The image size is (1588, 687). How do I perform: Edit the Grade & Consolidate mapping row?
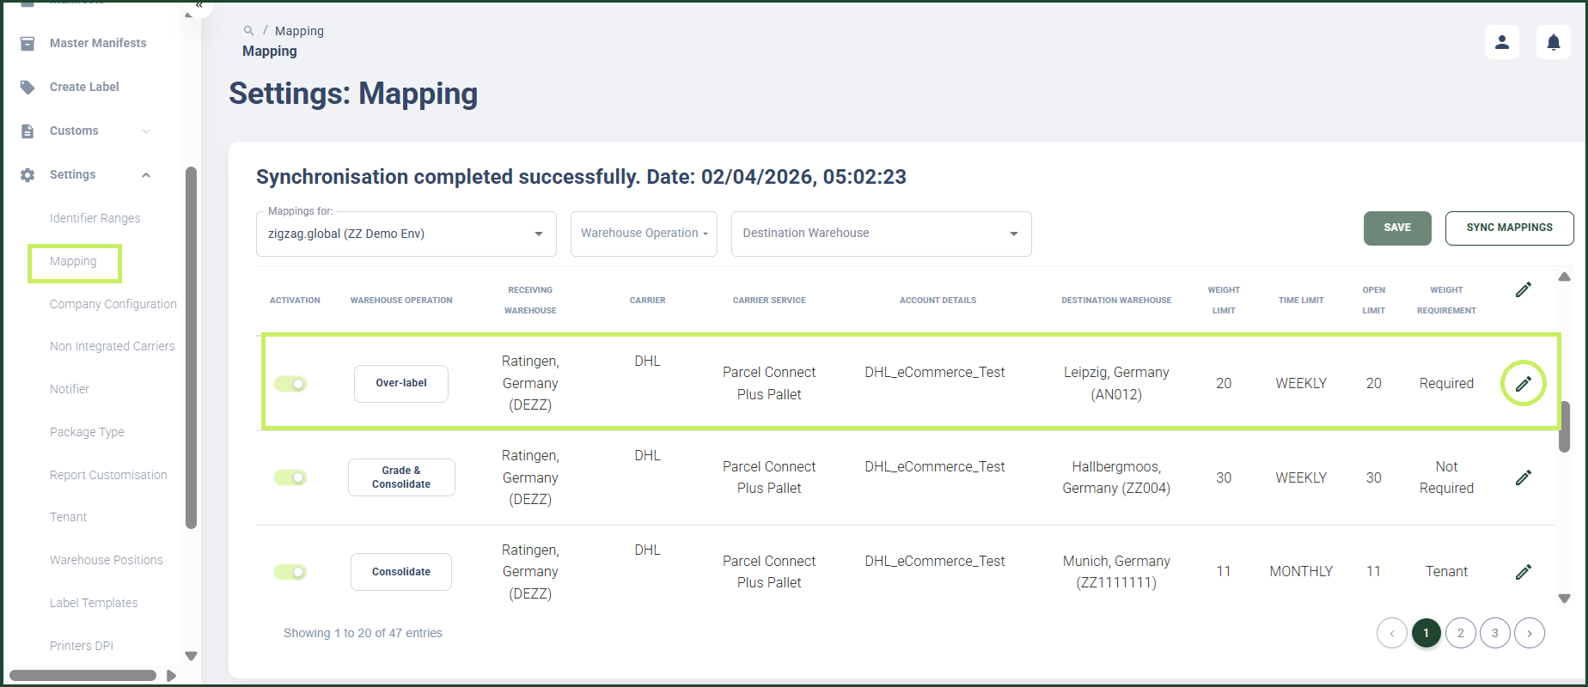pyautogui.click(x=1524, y=477)
